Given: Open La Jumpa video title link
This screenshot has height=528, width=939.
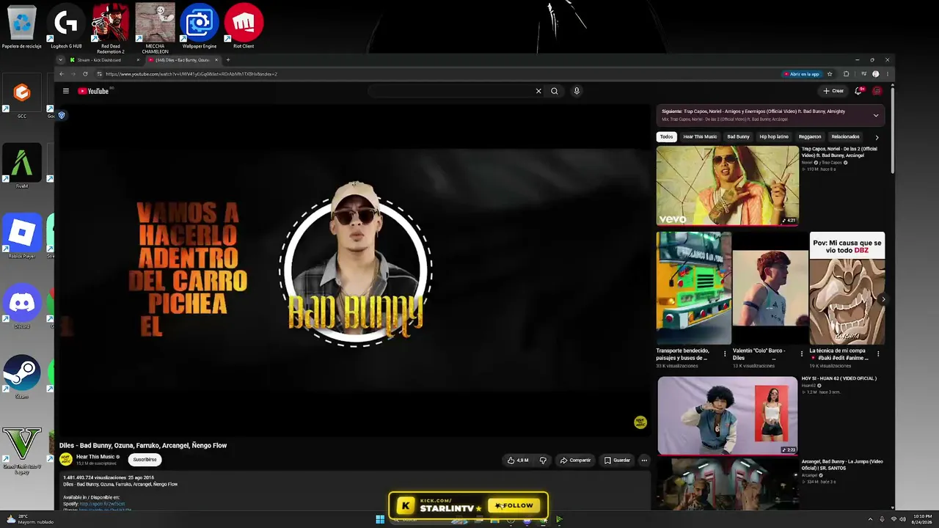Looking at the screenshot, I should click(842, 464).
